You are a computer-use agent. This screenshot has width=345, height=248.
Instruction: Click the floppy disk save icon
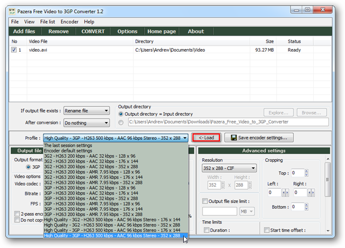pyautogui.click(x=233, y=138)
